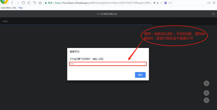This screenshot has height=110, width=217.
Task: Click the 开始 link in bookmarks bar
Action: pos(20,8)
